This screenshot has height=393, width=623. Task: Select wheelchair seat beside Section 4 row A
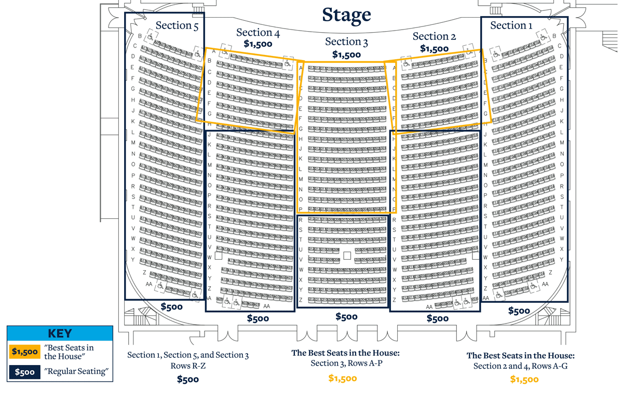(225, 51)
